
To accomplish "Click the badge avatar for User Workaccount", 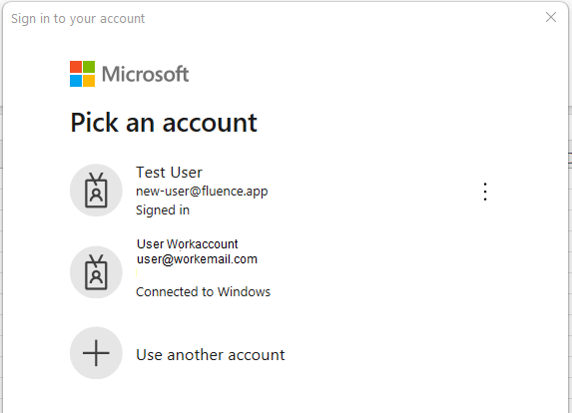I will click(x=96, y=272).
